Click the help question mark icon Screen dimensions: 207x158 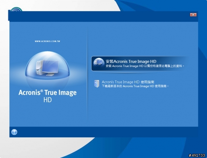[14, 132]
